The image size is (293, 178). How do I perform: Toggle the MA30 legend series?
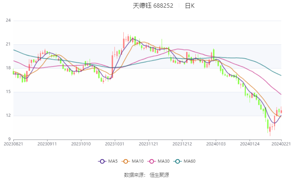click(x=159, y=161)
